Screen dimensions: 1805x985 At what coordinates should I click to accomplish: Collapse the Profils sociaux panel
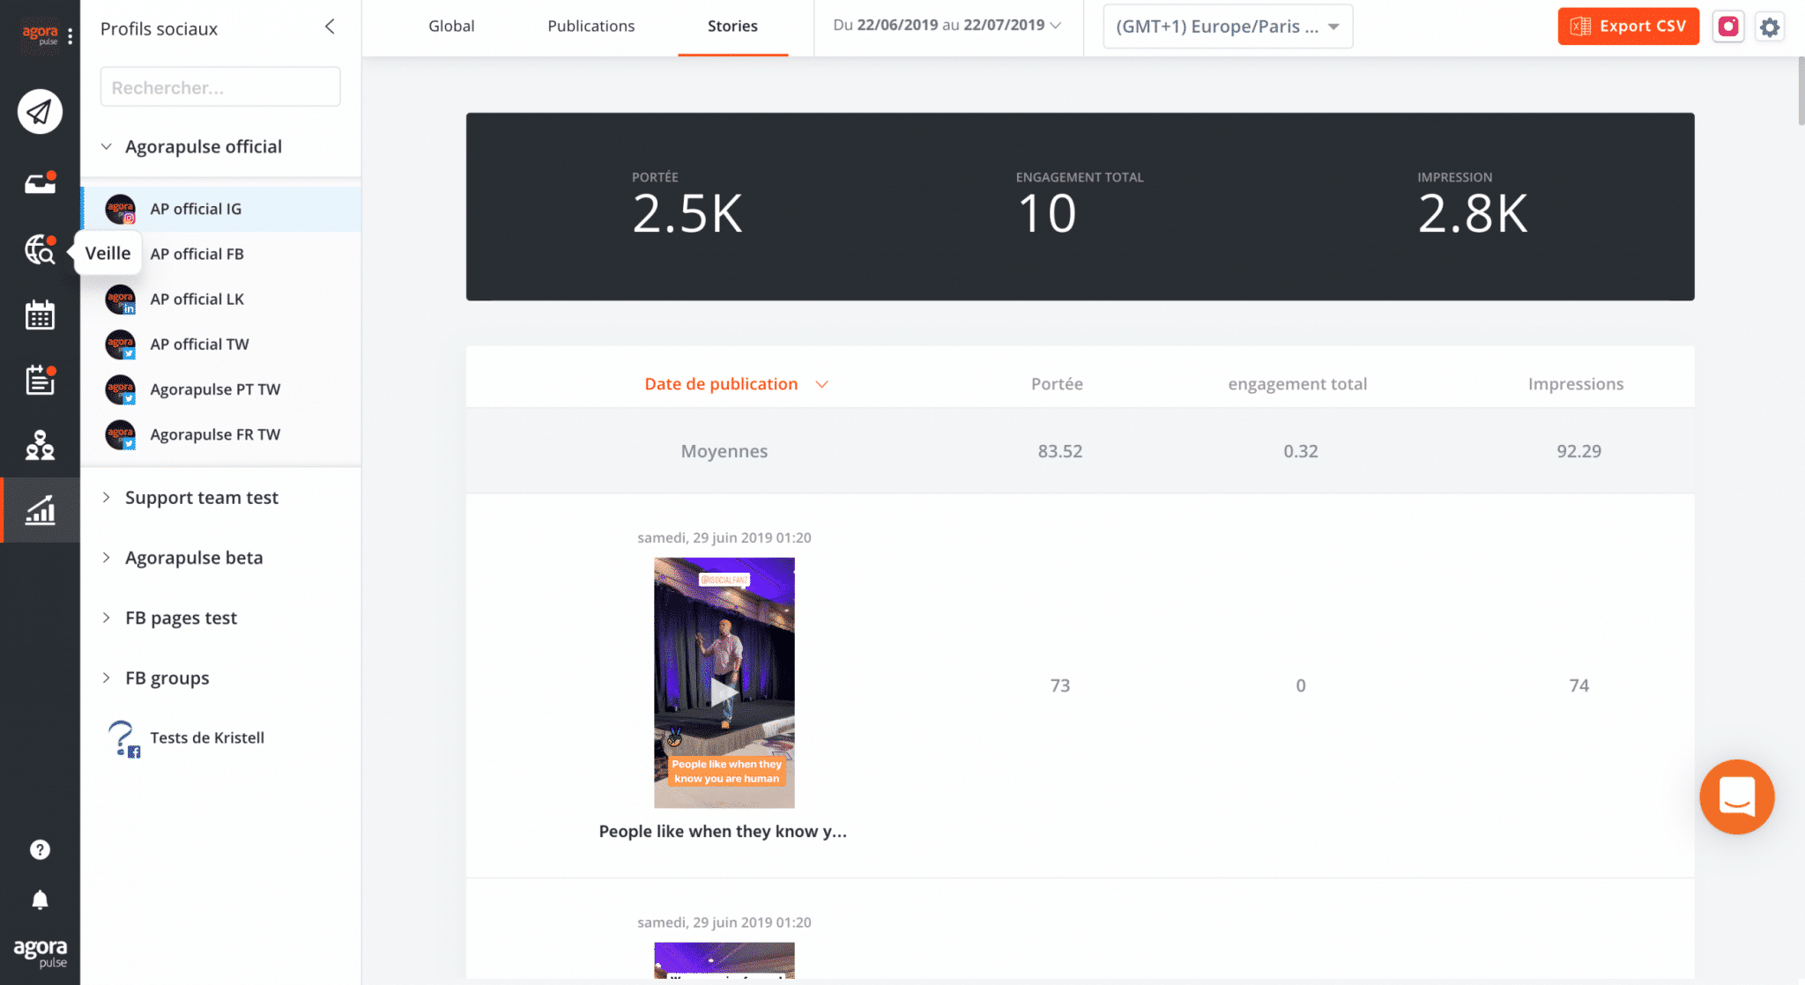[x=330, y=26]
